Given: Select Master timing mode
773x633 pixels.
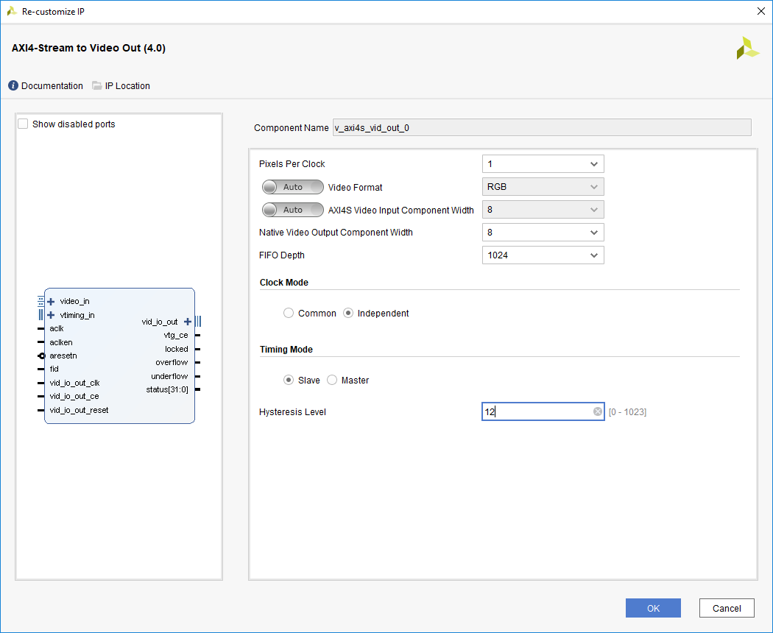Looking at the screenshot, I should click(332, 380).
